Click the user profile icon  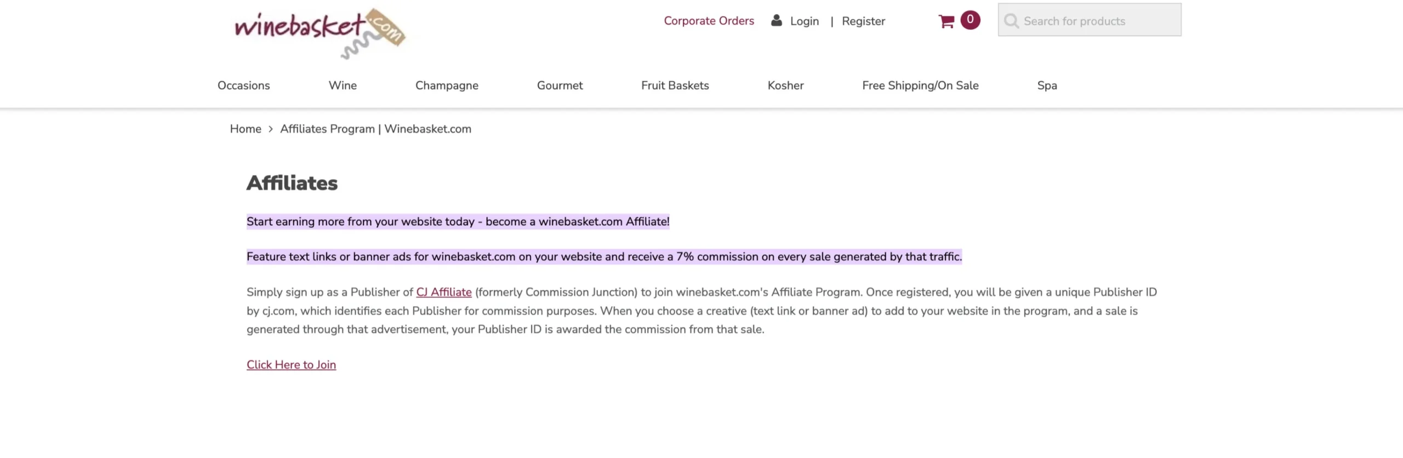777,21
